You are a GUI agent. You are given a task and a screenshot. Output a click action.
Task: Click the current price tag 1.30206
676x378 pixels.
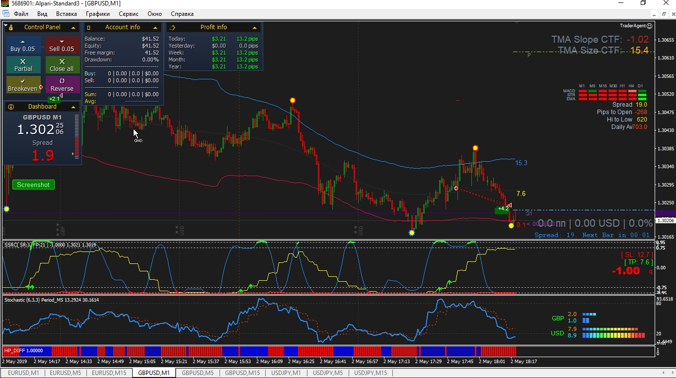665,220
